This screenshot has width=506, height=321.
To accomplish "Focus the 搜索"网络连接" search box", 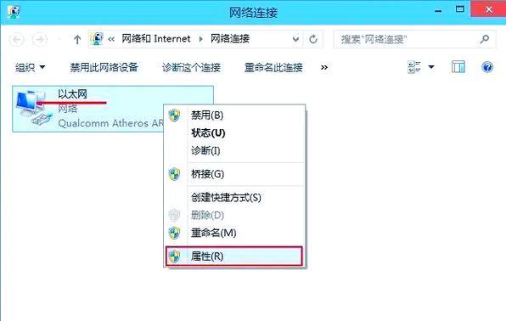I will click(414, 39).
